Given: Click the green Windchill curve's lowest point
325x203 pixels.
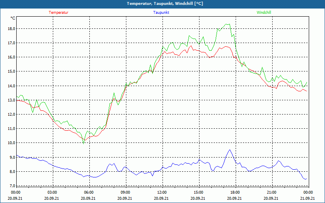Looking at the screenshot, I should pyautogui.click(x=84, y=143).
